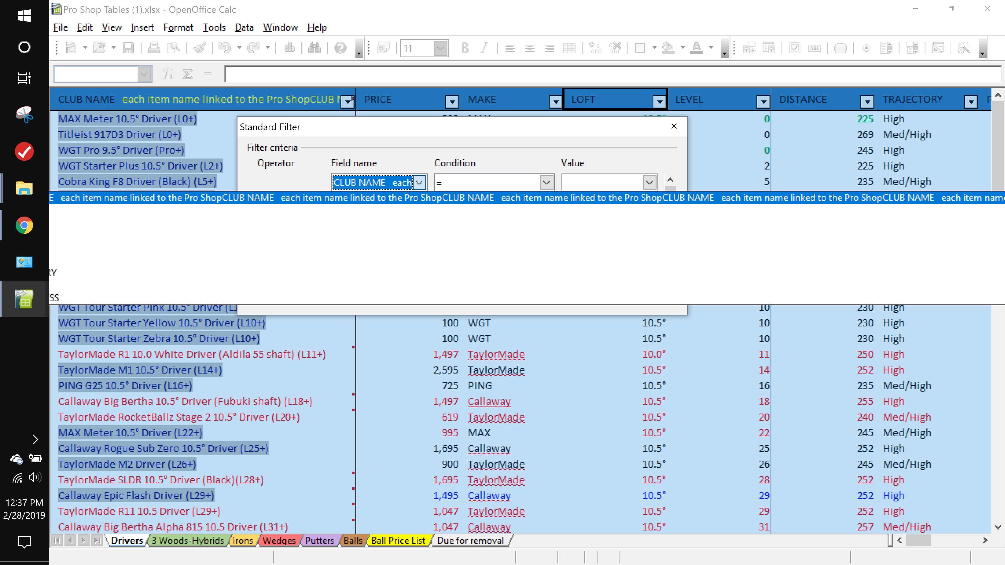
Task: Select the form Text Box ABC icon
Action: [x=814, y=48]
